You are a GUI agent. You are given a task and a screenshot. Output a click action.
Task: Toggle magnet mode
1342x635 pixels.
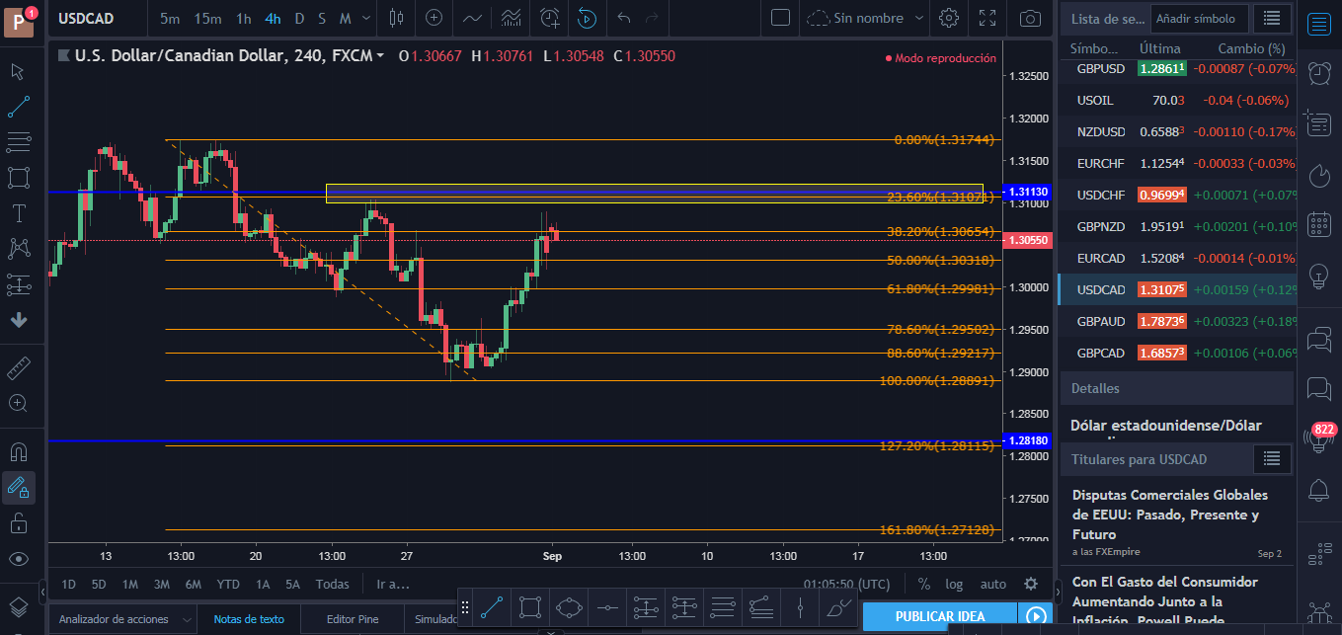point(18,452)
